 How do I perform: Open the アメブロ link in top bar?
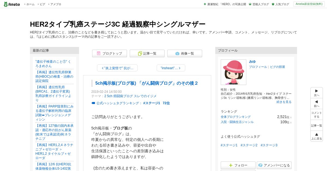point(56,4)
